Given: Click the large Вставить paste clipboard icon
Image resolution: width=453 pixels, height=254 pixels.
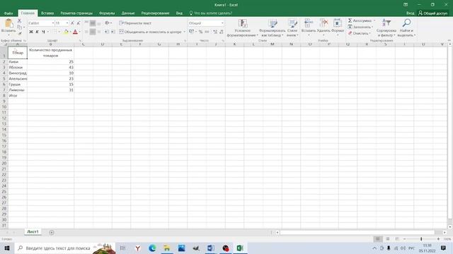Looking at the screenshot, I should pyautogui.click(x=8, y=23).
